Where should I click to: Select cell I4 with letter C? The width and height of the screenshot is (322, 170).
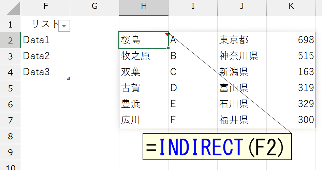click(x=193, y=72)
